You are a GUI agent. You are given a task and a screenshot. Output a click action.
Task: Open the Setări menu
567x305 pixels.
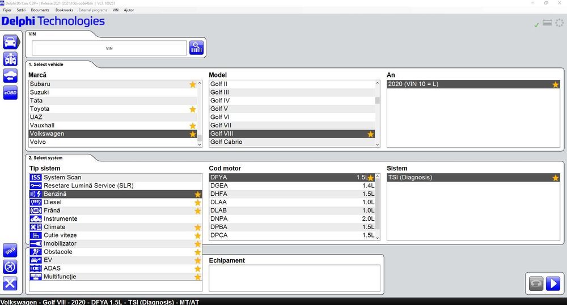click(x=21, y=10)
